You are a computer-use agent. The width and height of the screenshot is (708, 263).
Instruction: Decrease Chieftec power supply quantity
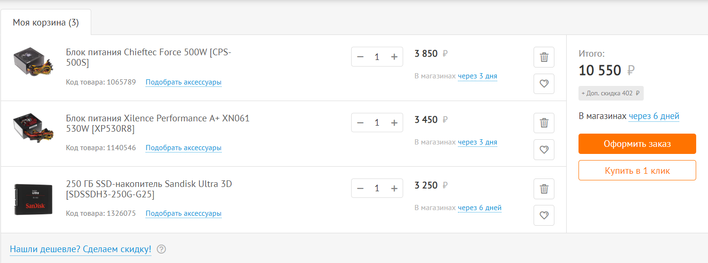click(x=360, y=57)
